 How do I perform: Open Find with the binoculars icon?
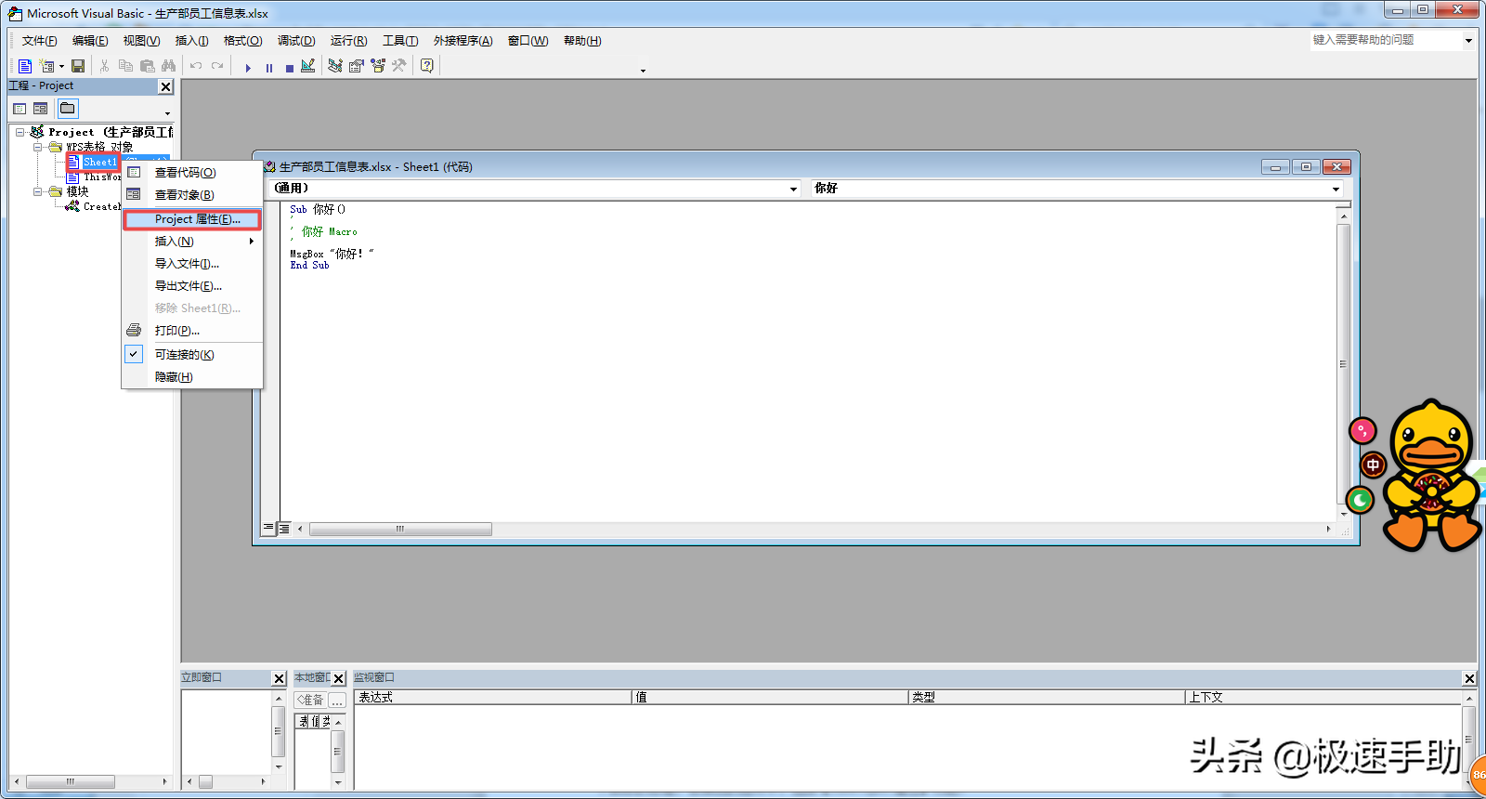pyautogui.click(x=168, y=66)
